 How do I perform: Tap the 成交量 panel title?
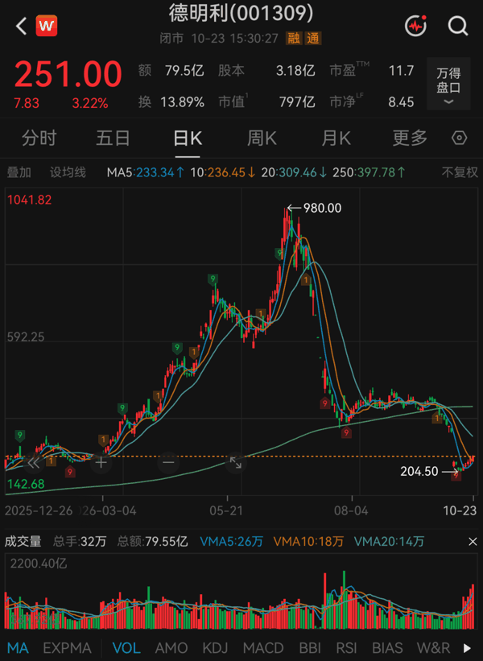pos(23,542)
